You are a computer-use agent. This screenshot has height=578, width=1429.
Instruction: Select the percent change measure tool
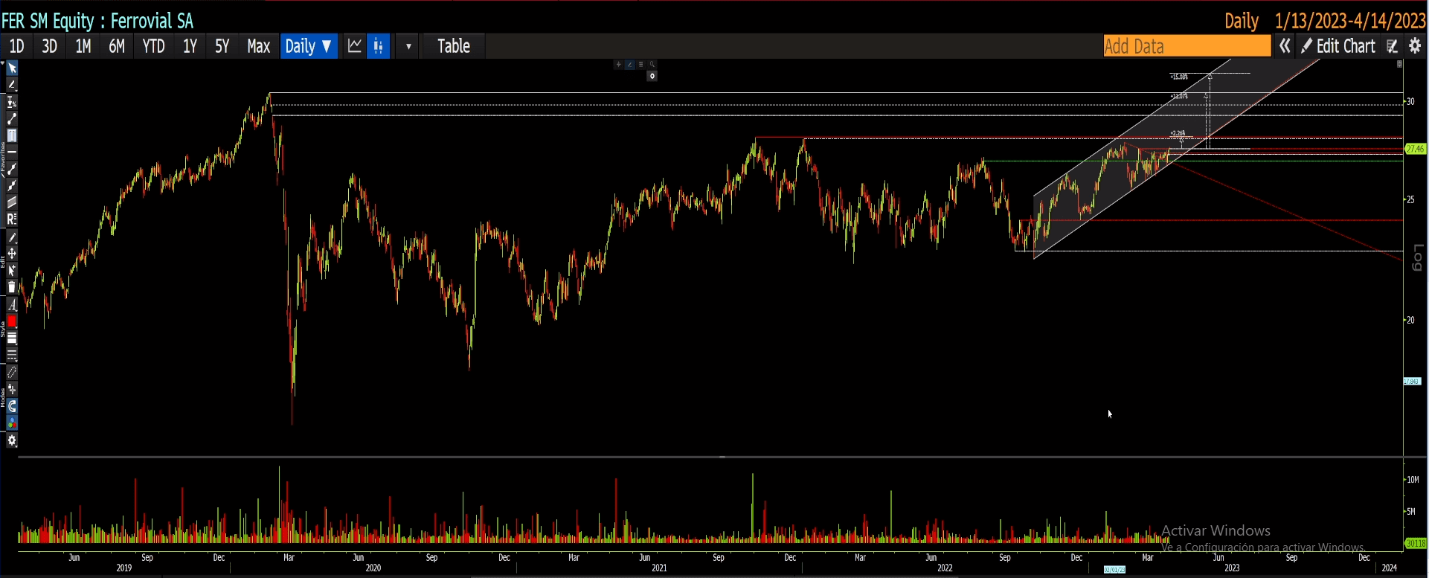[x=12, y=103]
